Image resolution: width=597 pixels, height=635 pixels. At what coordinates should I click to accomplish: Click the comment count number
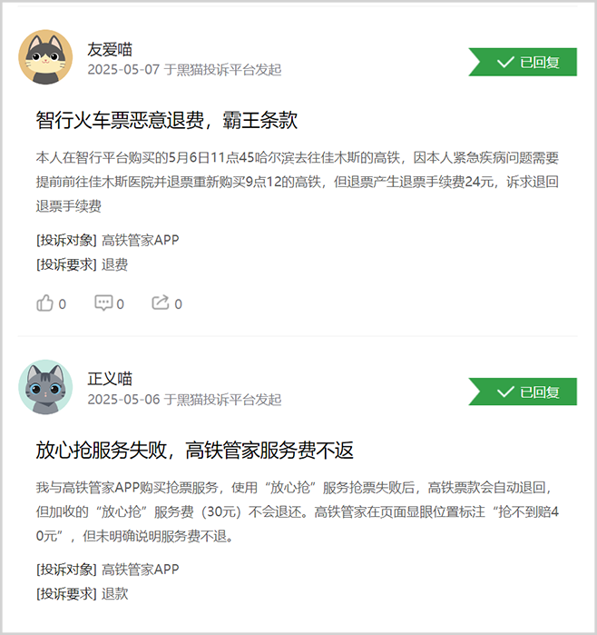pos(120,303)
